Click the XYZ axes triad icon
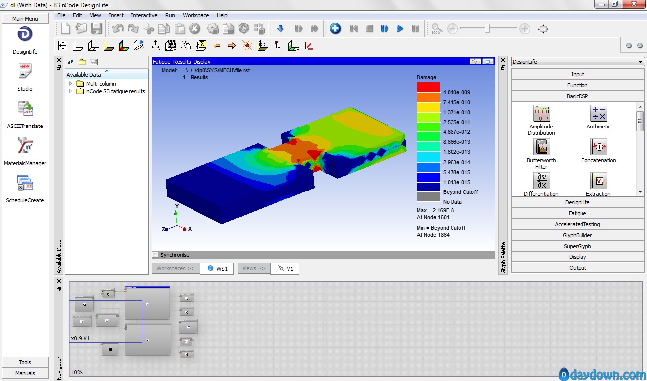Image resolution: width=647 pixels, height=381 pixels. pos(156,46)
